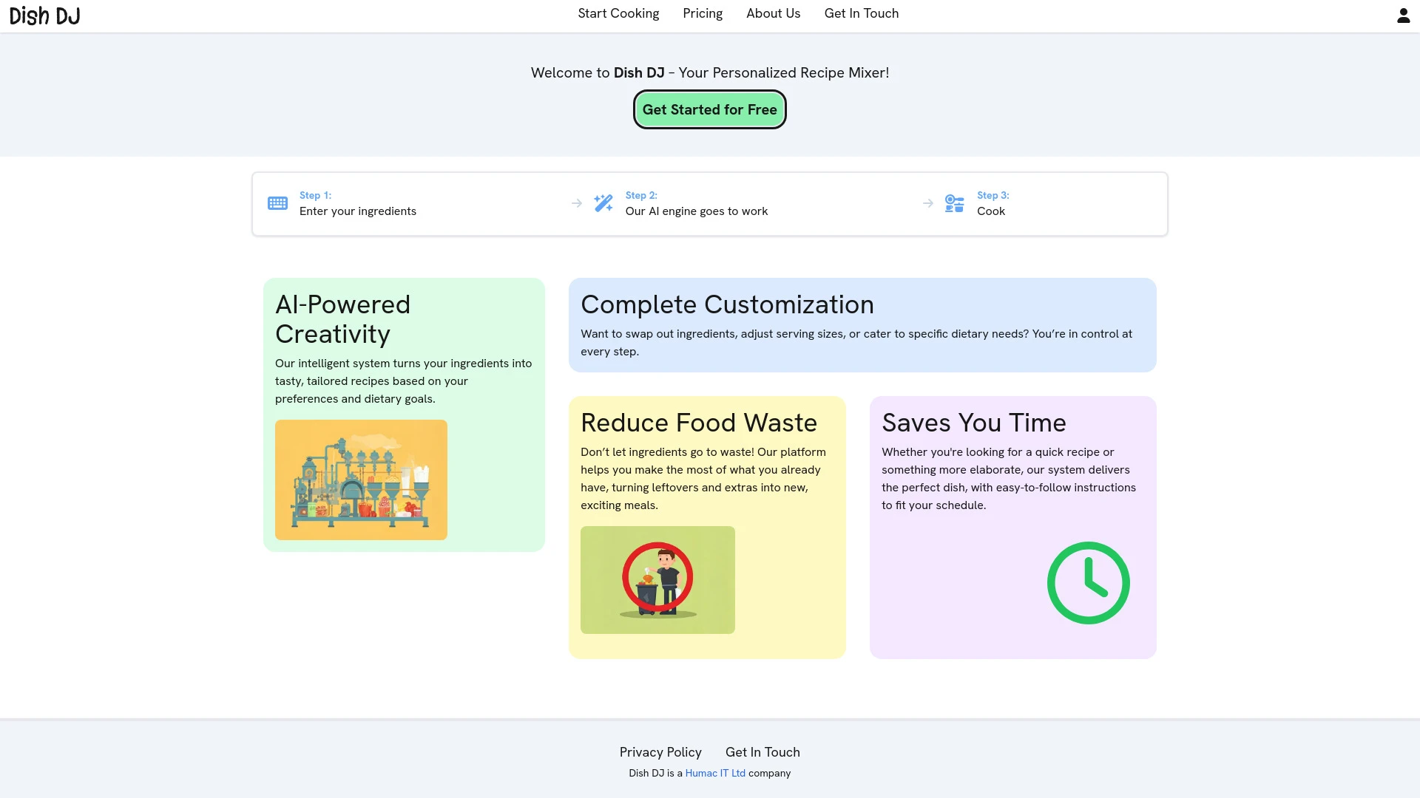This screenshot has width=1420, height=798.
Task: Click the Privacy Policy footer link
Action: pyautogui.click(x=660, y=751)
